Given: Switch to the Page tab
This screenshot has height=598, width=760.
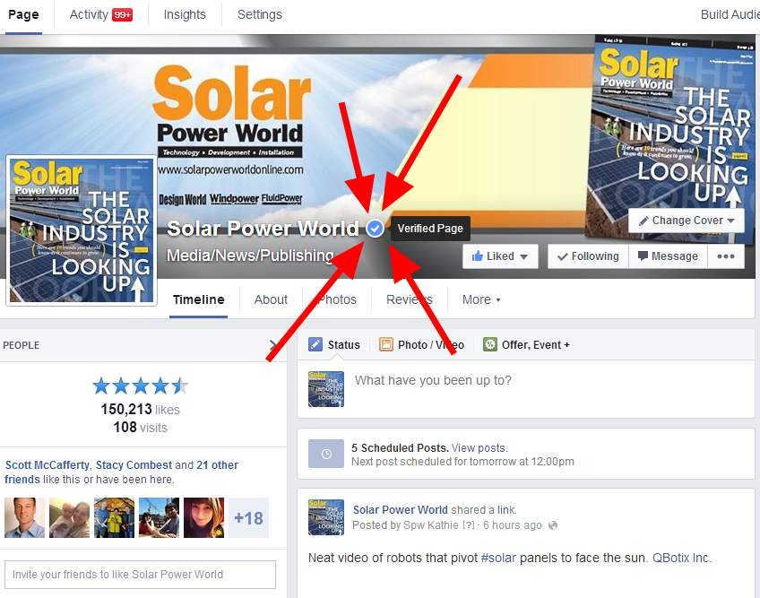Looking at the screenshot, I should 23,15.
